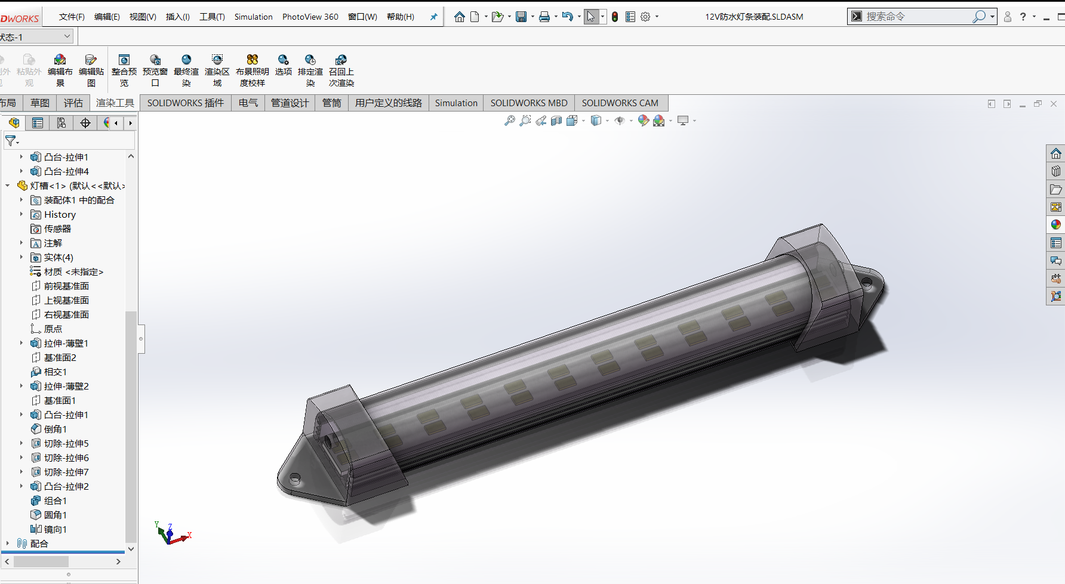The image size is (1065, 584).
Task: Open the 编辑布景 scene editor
Action: (x=60, y=60)
